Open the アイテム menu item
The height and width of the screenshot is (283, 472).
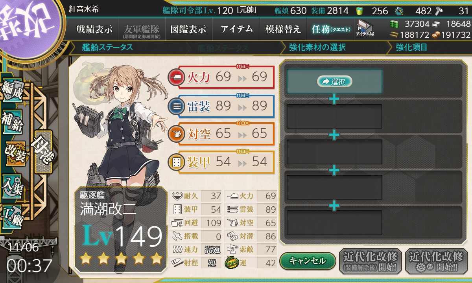[x=236, y=29]
